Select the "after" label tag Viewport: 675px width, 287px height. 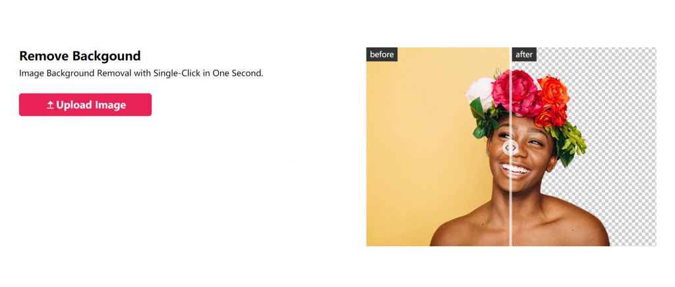[x=524, y=55]
